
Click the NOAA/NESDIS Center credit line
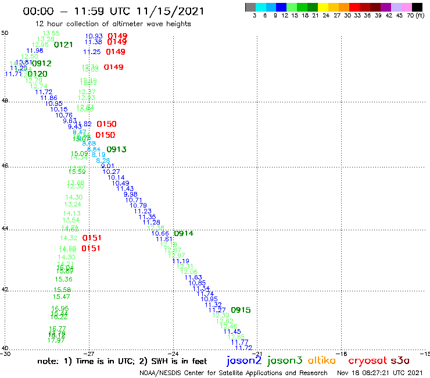(234, 373)
